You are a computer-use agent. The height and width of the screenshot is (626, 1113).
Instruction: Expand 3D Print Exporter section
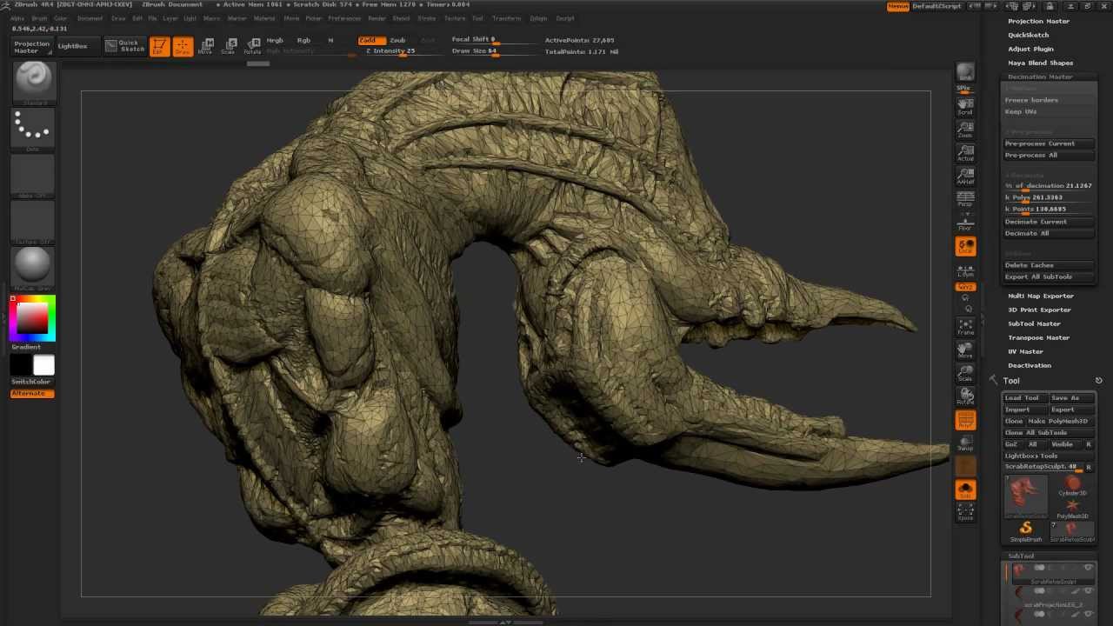[x=1039, y=310]
